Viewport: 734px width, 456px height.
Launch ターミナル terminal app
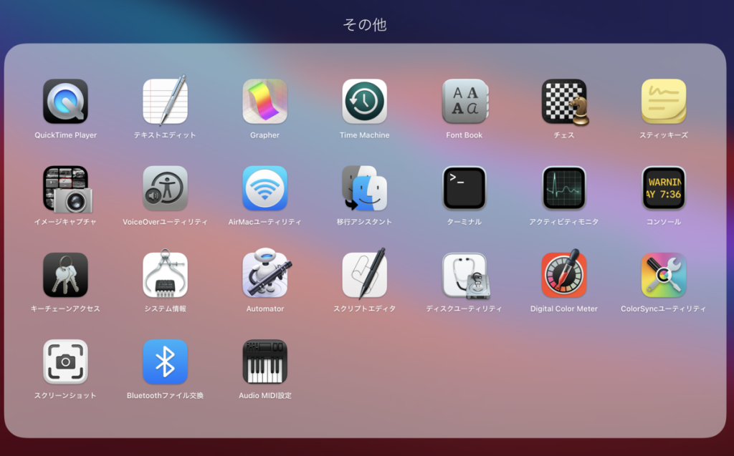tap(464, 189)
